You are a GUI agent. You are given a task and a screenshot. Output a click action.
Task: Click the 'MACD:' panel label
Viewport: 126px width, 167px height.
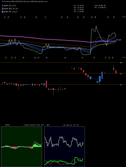click(x=8, y=125)
